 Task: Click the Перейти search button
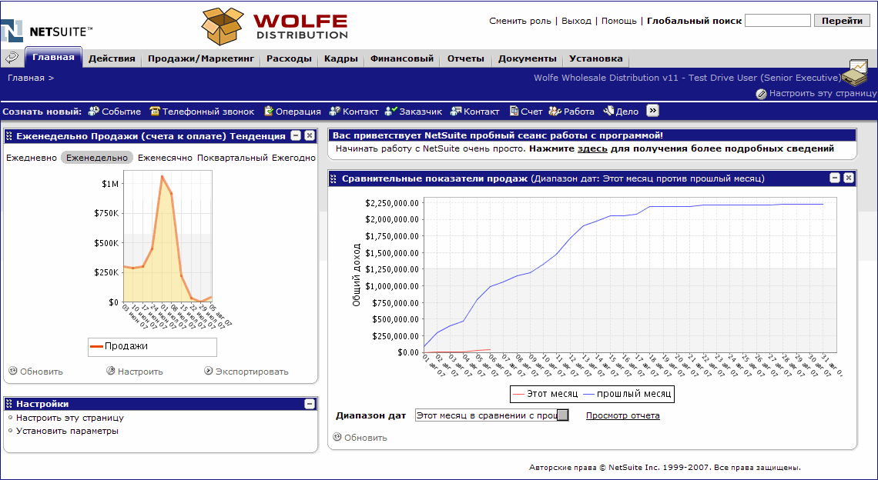[x=842, y=21]
